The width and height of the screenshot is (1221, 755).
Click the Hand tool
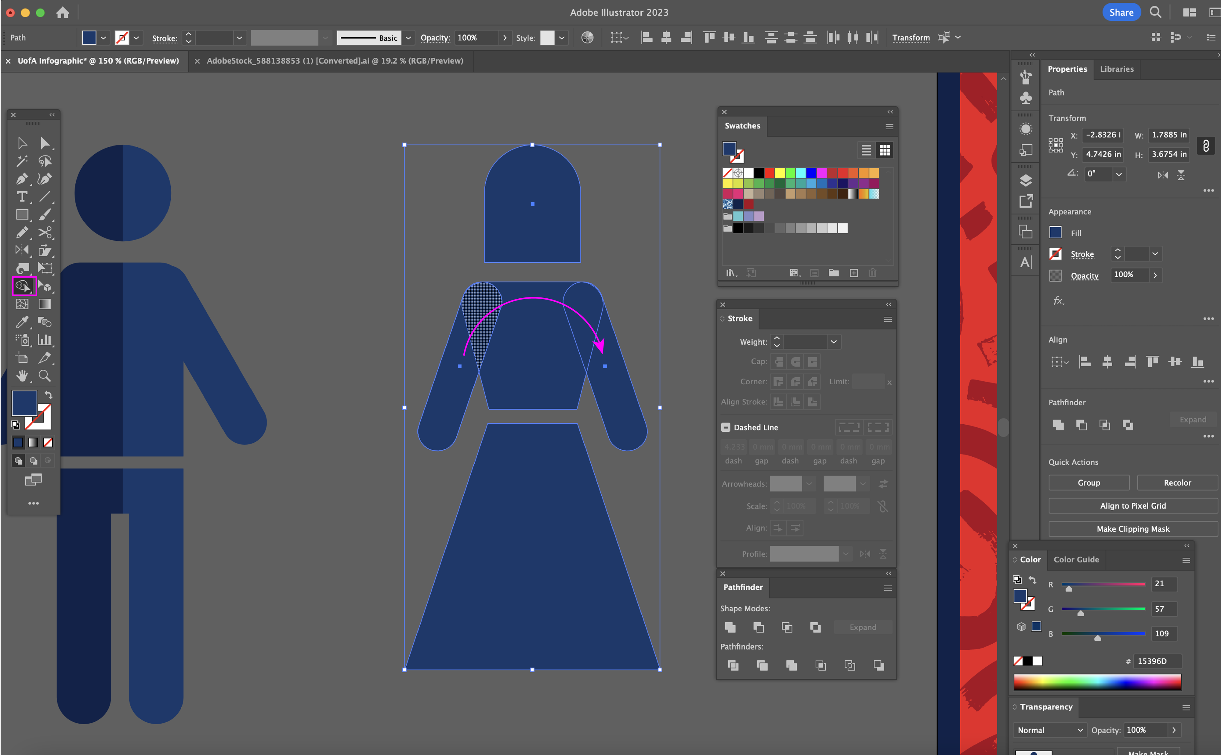[22, 376]
